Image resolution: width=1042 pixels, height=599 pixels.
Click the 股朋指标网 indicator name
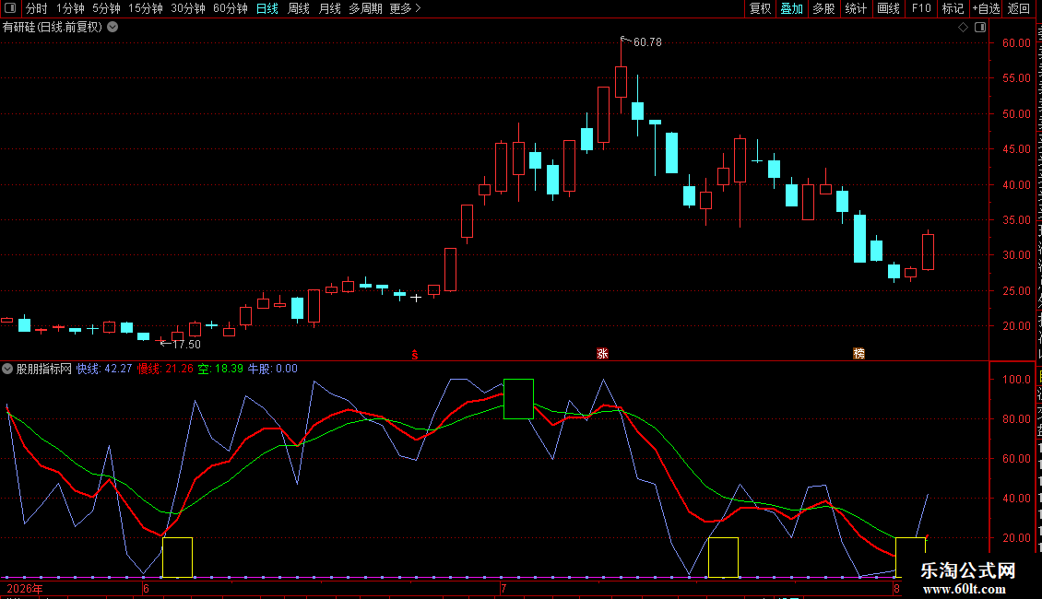click(x=44, y=369)
